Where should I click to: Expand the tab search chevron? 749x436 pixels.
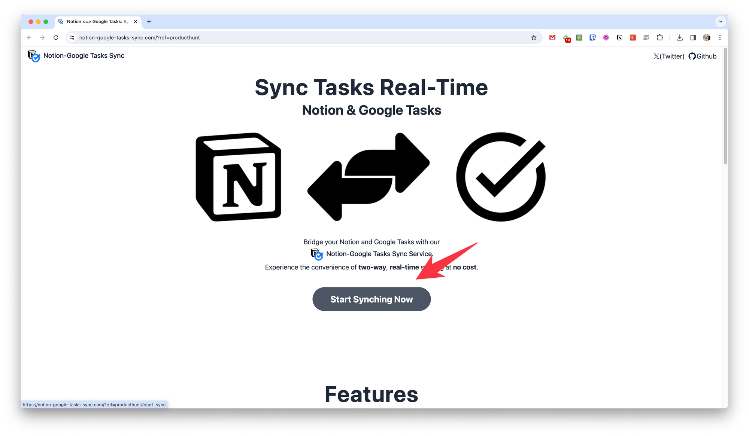click(x=721, y=21)
